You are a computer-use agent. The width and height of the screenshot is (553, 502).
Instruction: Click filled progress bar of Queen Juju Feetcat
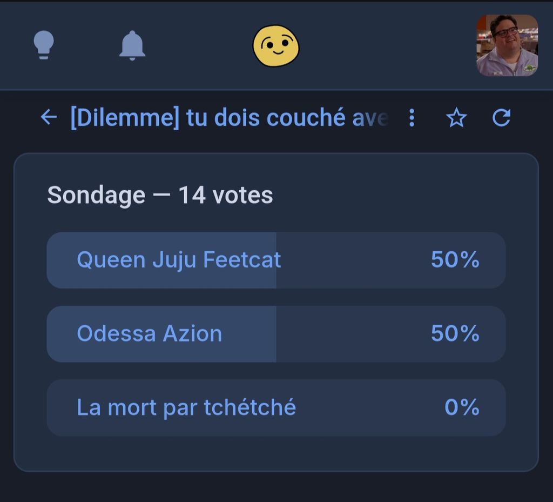pos(161,260)
